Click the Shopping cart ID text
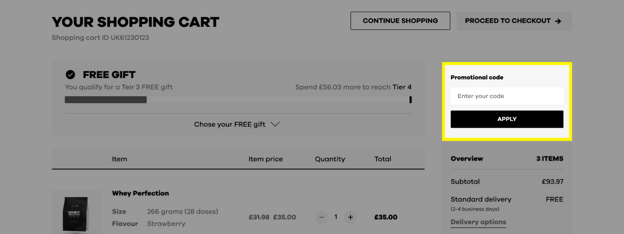The width and height of the screenshot is (624, 234). pos(100,38)
